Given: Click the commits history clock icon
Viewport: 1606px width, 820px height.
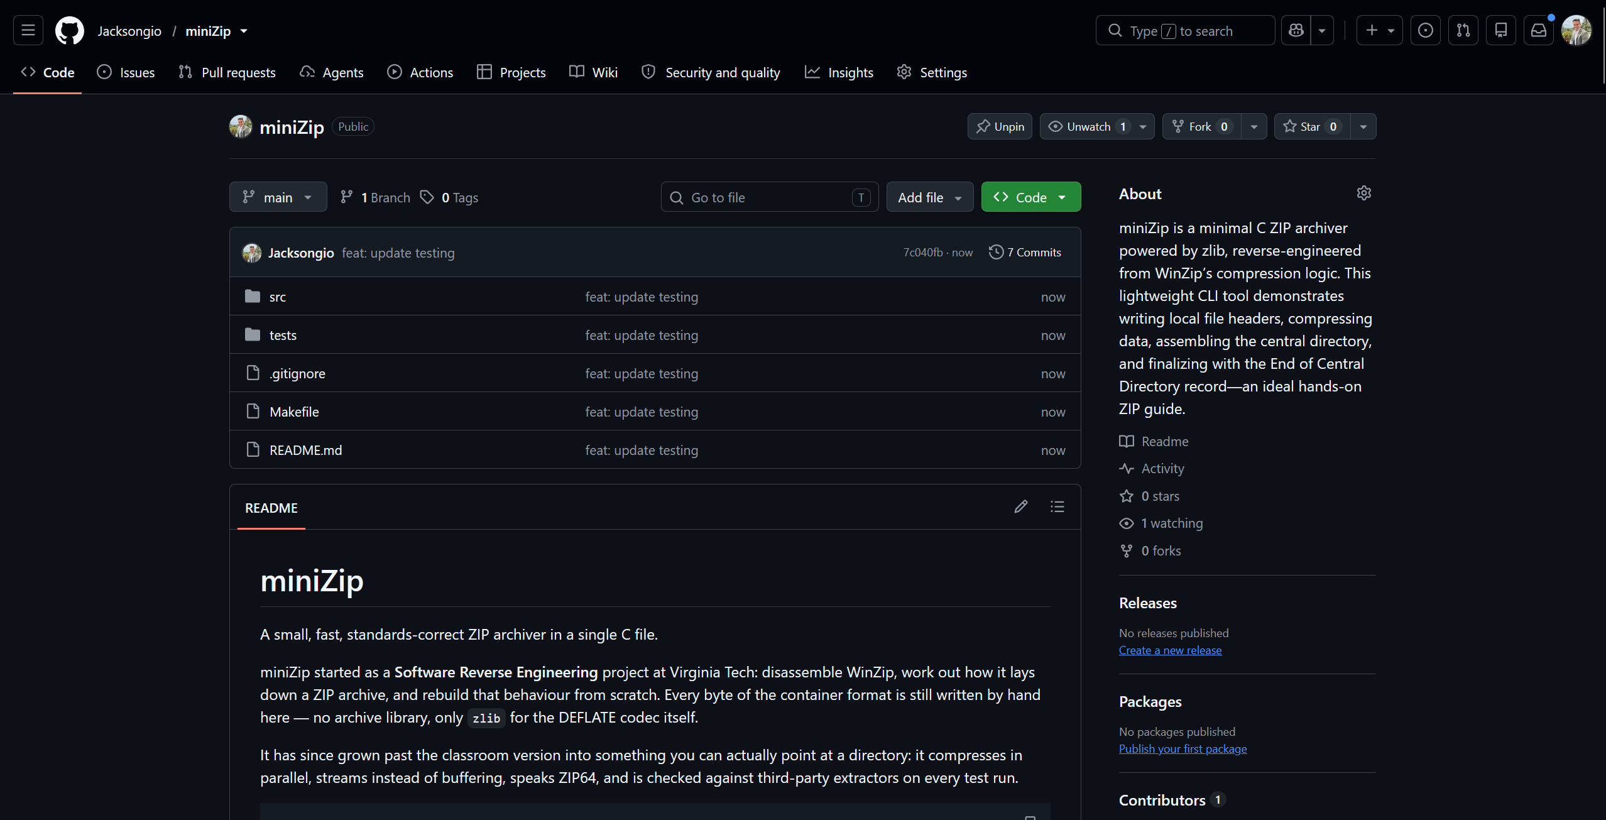Looking at the screenshot, I should (996, 252).
